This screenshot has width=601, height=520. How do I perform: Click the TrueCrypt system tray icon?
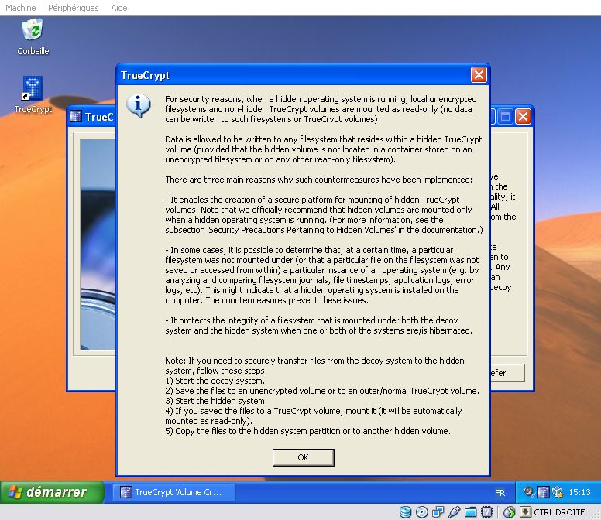pyautogui.click(x=543, y=491)
